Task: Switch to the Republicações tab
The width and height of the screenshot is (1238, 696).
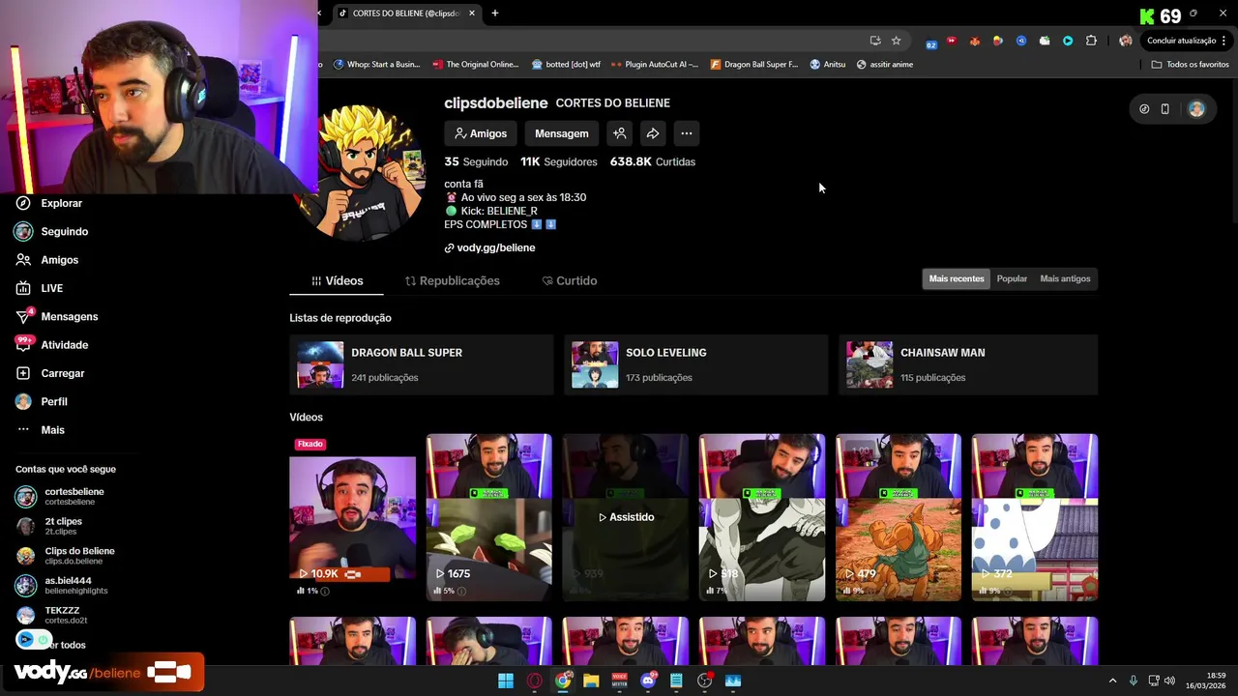Action: tap(452, 280)
